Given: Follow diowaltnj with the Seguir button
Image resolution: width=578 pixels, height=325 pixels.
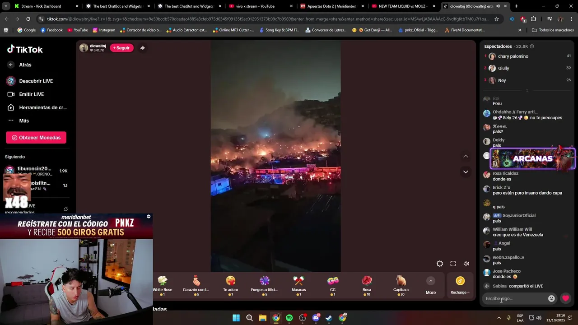Looking at the screenshot, I should [121, 48].
